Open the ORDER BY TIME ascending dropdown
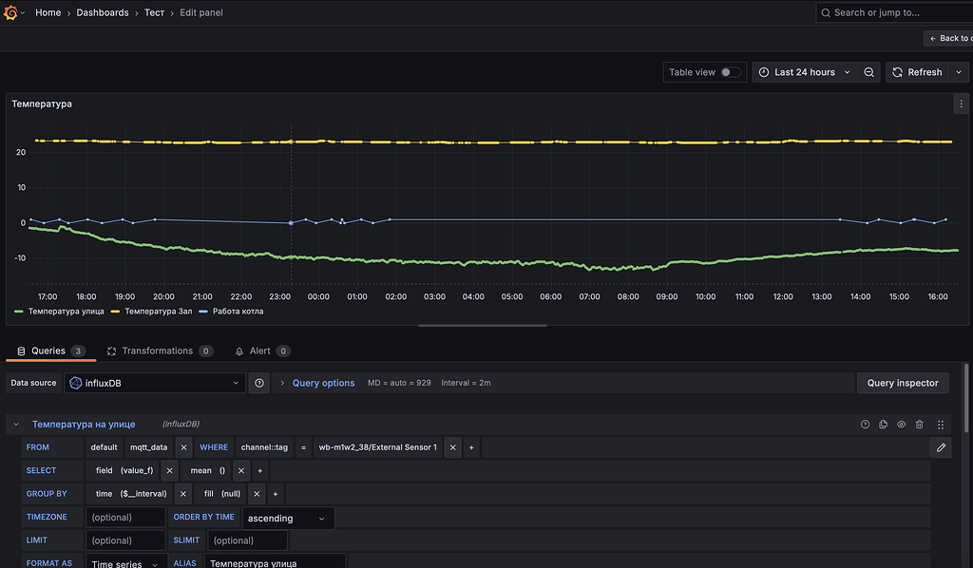Viewport: 973px width, 568px height. point(288,517)
